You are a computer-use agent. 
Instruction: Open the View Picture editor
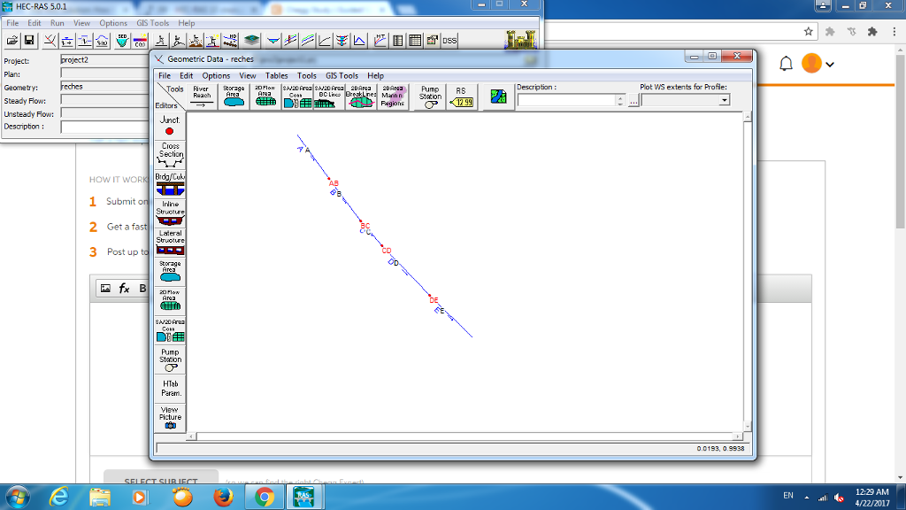click(x=170, y=418)
